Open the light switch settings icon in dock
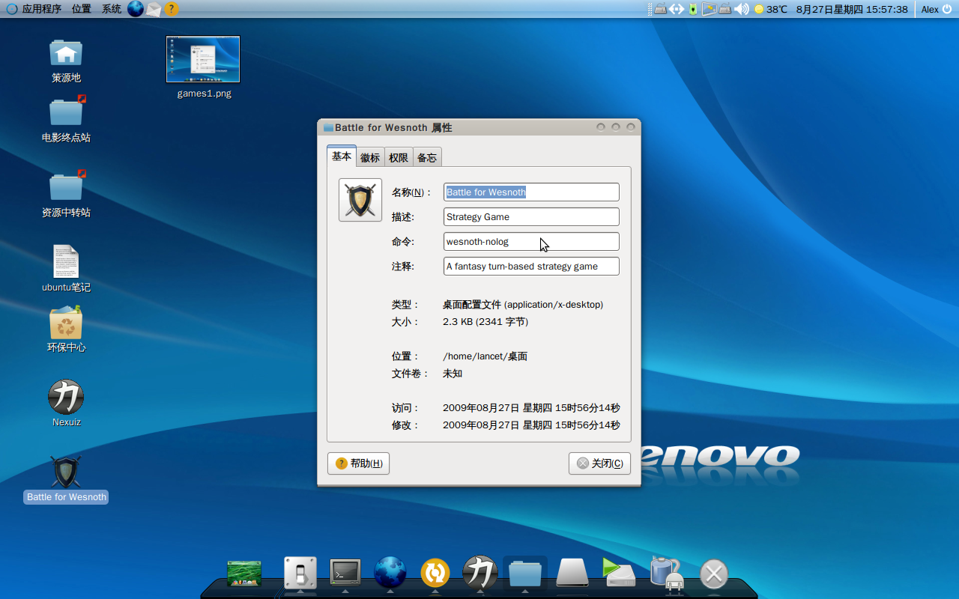This screenshot has width=959, height=599. [300, 574]
